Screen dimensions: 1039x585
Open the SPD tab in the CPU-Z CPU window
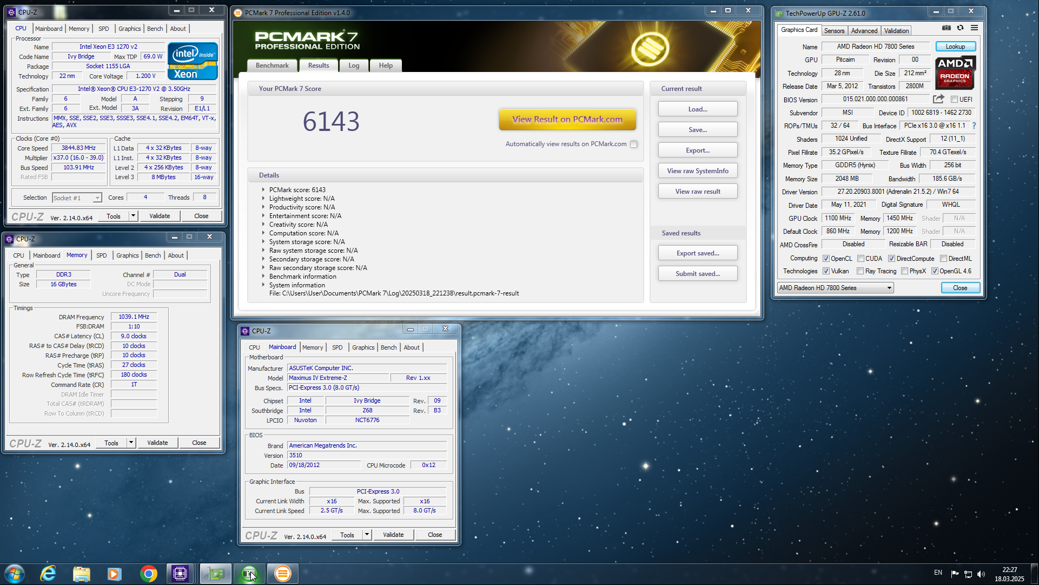point(104,29)
